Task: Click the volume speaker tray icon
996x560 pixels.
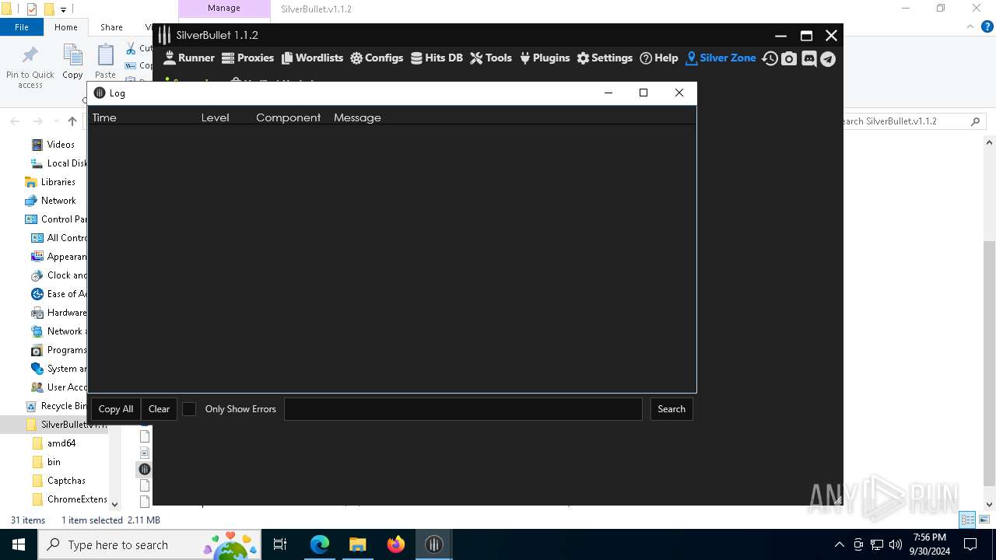Action: [x=896, y=544]
